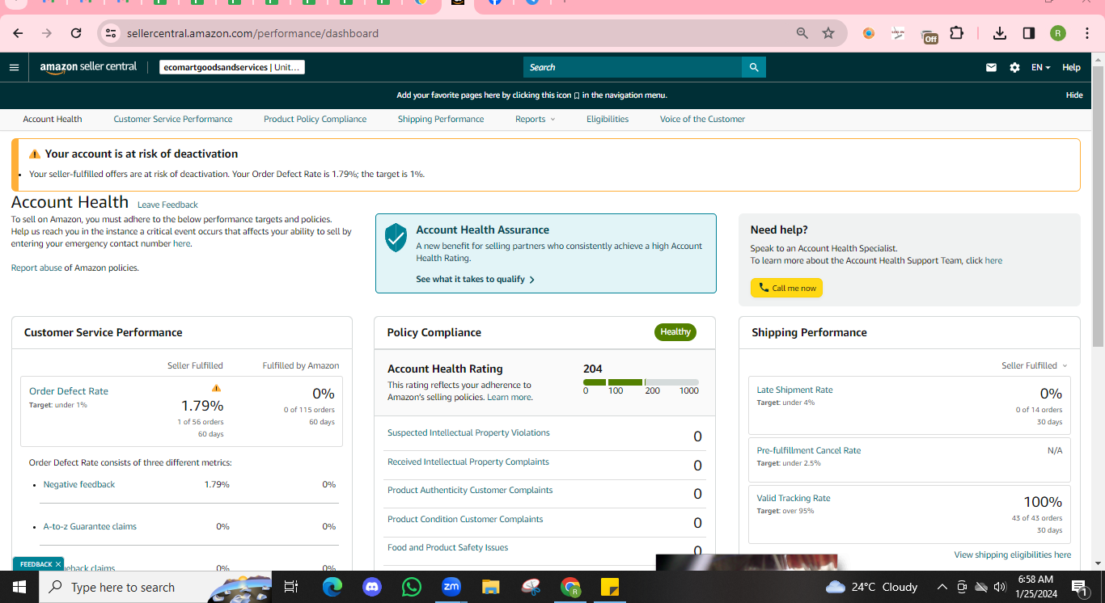Open the Valid Tracking Rate link
Viewport: 1105px width, 603px height.
[794, 498]
